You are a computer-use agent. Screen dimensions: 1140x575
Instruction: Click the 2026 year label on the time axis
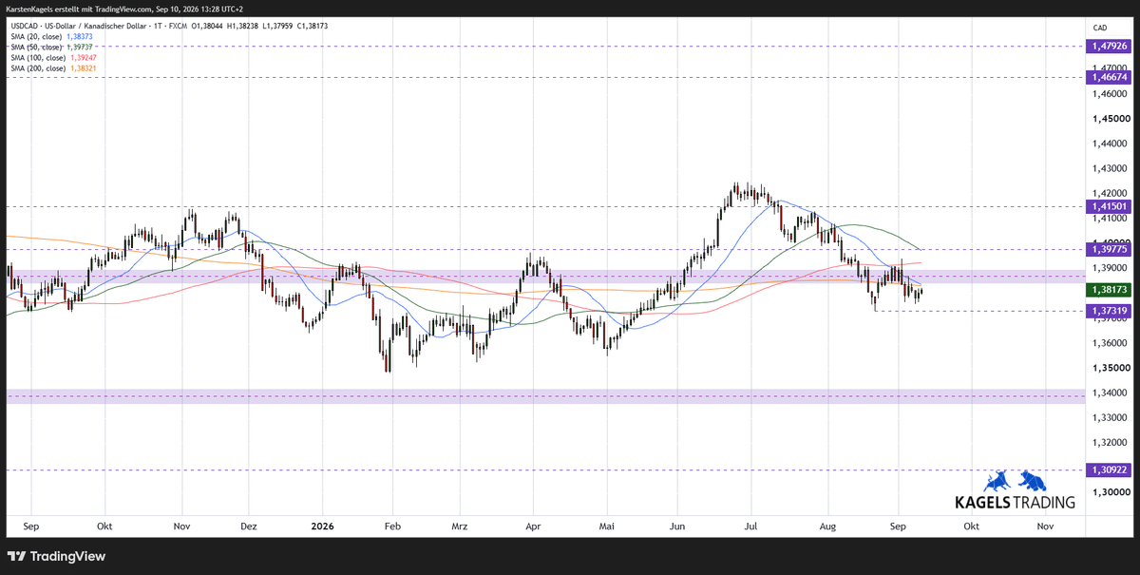click(323, 526)
